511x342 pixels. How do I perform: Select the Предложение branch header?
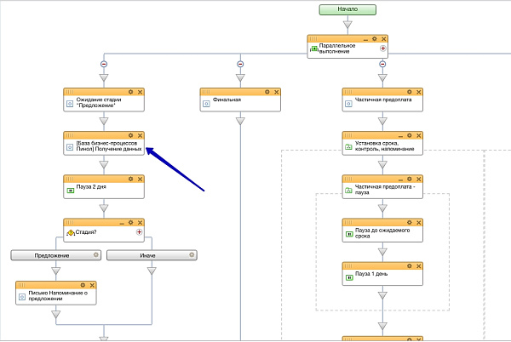tap(55, 255)
